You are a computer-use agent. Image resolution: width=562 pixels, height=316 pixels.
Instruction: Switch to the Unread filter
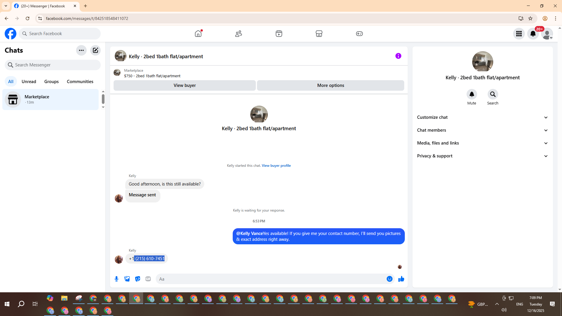point(29,82)
